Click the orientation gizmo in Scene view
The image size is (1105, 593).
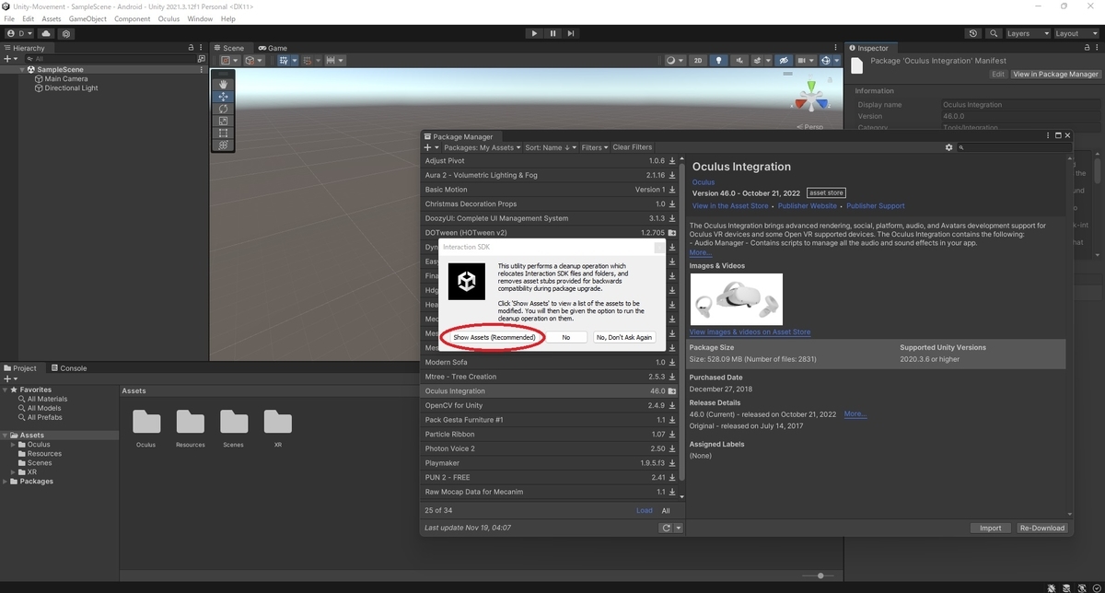pos(811,99)
